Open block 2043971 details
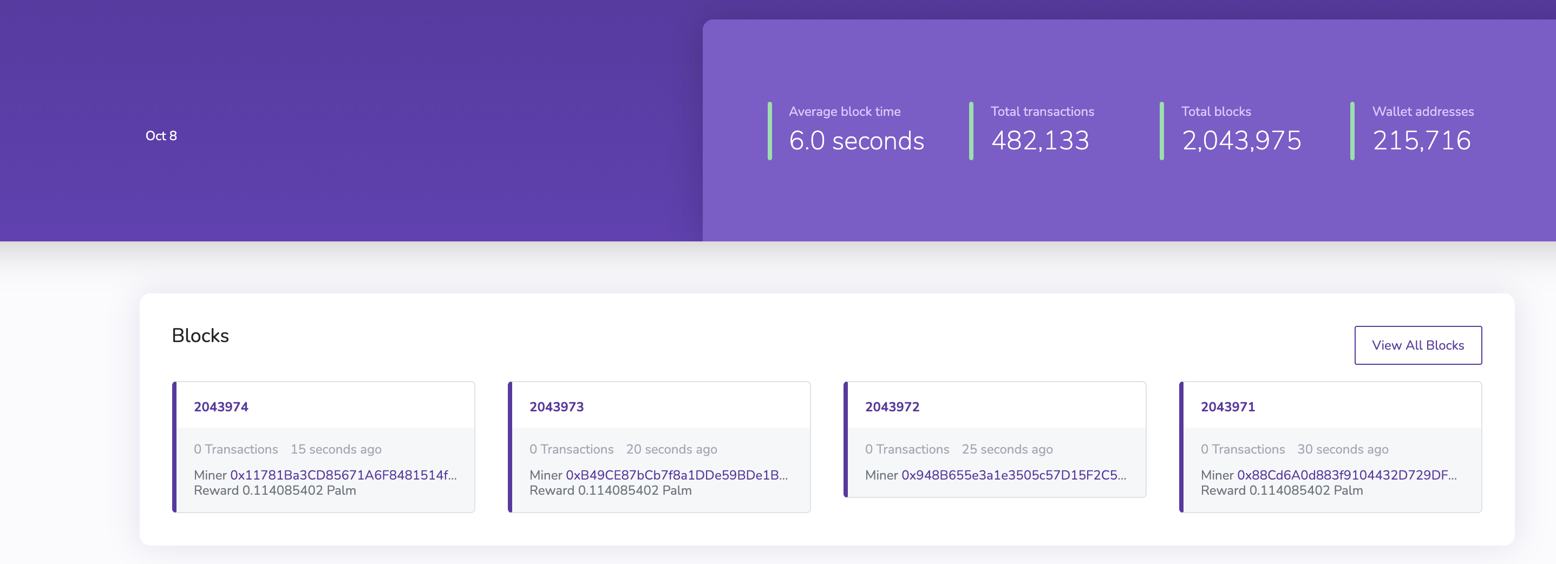This screenshot has height=564, width=1556. pos(1227,407)
